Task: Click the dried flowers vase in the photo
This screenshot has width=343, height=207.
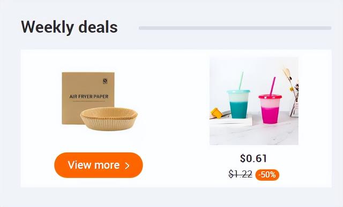Action: [x=293, y=93]
